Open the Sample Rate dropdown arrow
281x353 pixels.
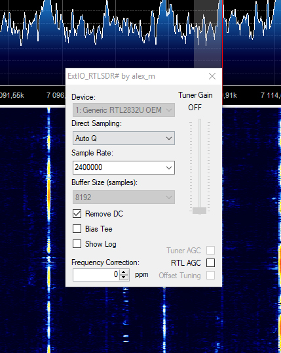[169, 168]
